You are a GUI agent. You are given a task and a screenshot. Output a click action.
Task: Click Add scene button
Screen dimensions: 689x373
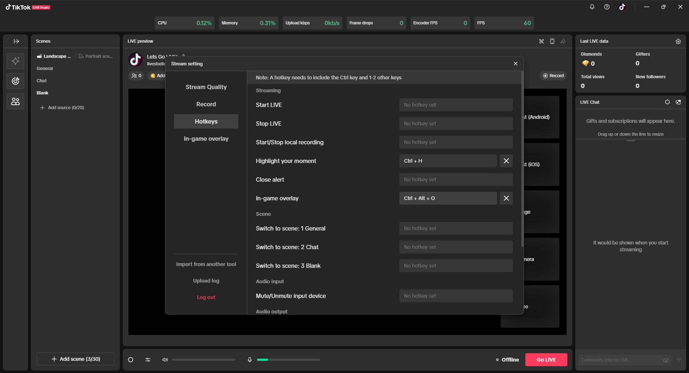point(75,359)
